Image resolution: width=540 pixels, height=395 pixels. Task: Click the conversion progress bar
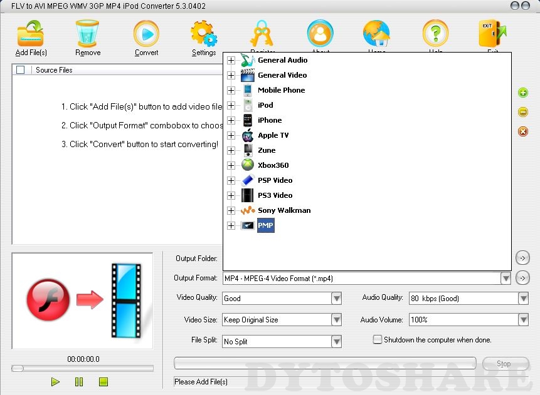click(325, 363)
